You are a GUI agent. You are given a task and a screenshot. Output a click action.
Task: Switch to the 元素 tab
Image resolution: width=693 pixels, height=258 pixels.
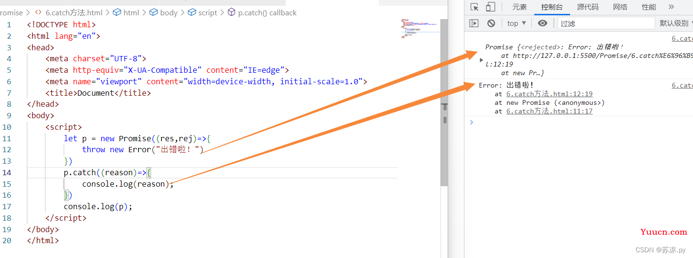pos(520,7)
